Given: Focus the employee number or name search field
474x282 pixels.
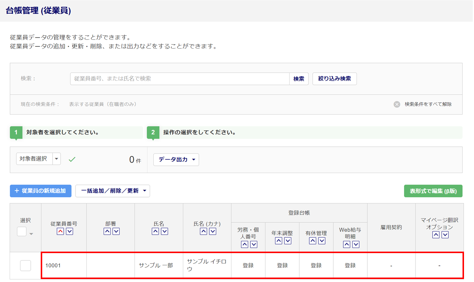Looking at the screenshot, I should click(x=180, y=79).
